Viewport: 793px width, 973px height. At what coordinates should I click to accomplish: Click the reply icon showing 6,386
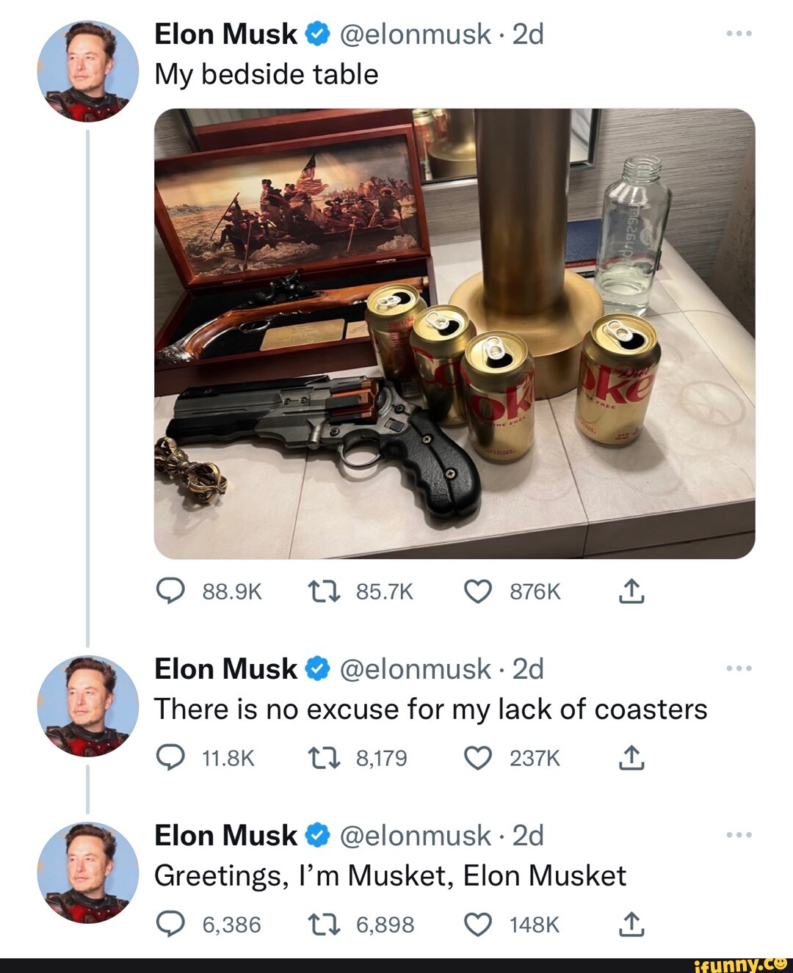(x=170, y=924)
